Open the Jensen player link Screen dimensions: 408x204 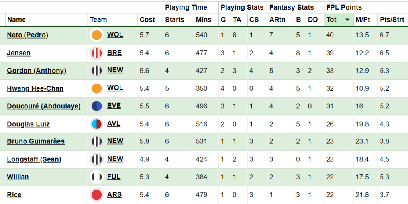[x=19, y=53]
